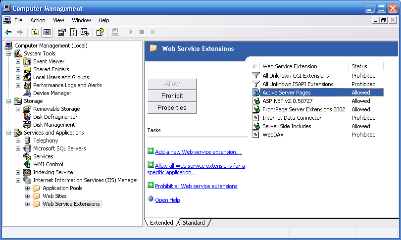The image size is (401, 240).
Task: Select the Performance Logs and Alerts icon
Action: (27, 85)
